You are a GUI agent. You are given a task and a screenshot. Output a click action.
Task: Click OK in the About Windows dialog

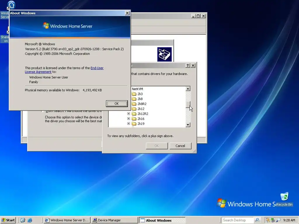[117, 104]
